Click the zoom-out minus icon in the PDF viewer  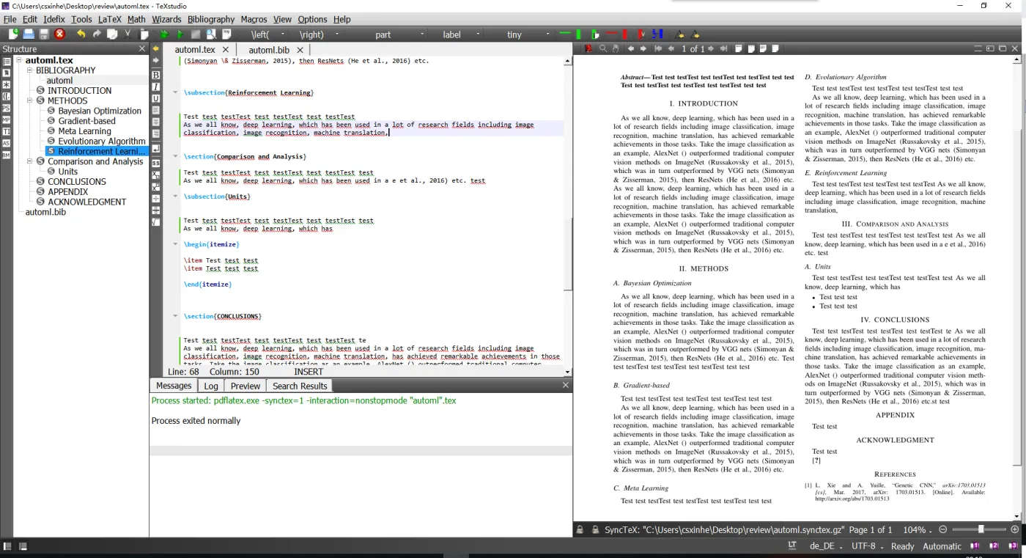click(x=942, y=529)
